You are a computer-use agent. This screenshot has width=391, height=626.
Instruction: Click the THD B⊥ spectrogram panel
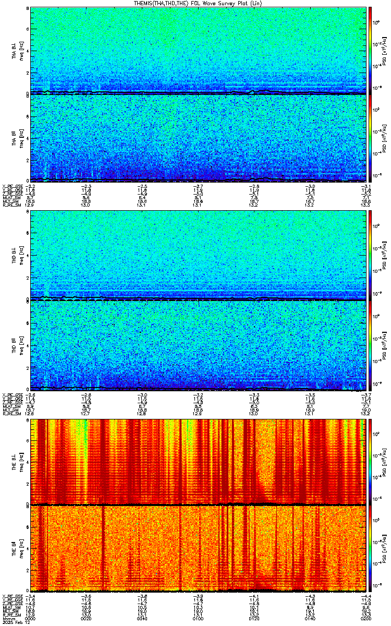tap(199, 255)
